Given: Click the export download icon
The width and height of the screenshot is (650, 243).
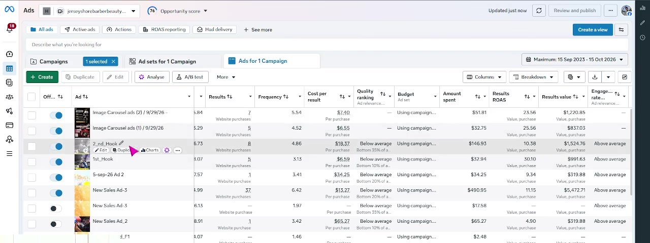Looking at the screenshot, I should point(595,77).
